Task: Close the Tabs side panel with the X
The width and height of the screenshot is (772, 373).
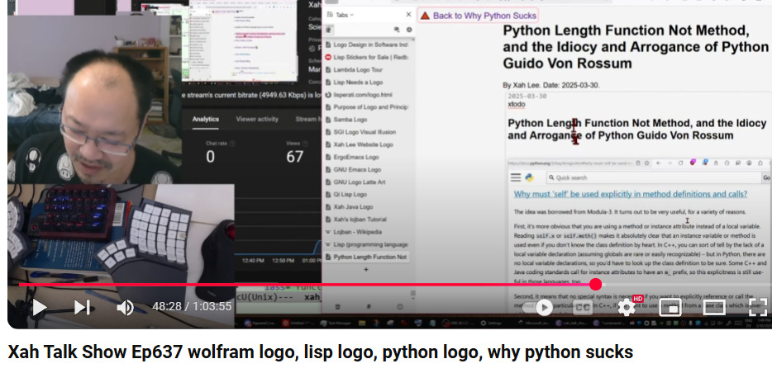Action: tap(408, 15)
